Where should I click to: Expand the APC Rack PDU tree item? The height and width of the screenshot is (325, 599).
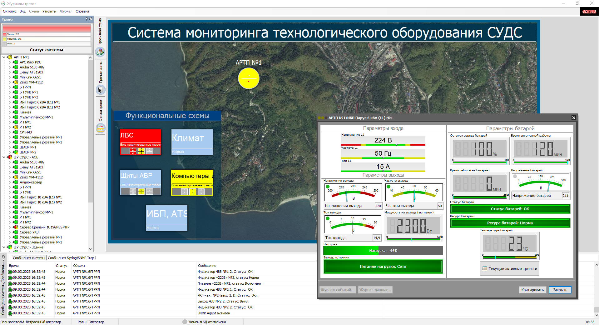pos(10,62)
